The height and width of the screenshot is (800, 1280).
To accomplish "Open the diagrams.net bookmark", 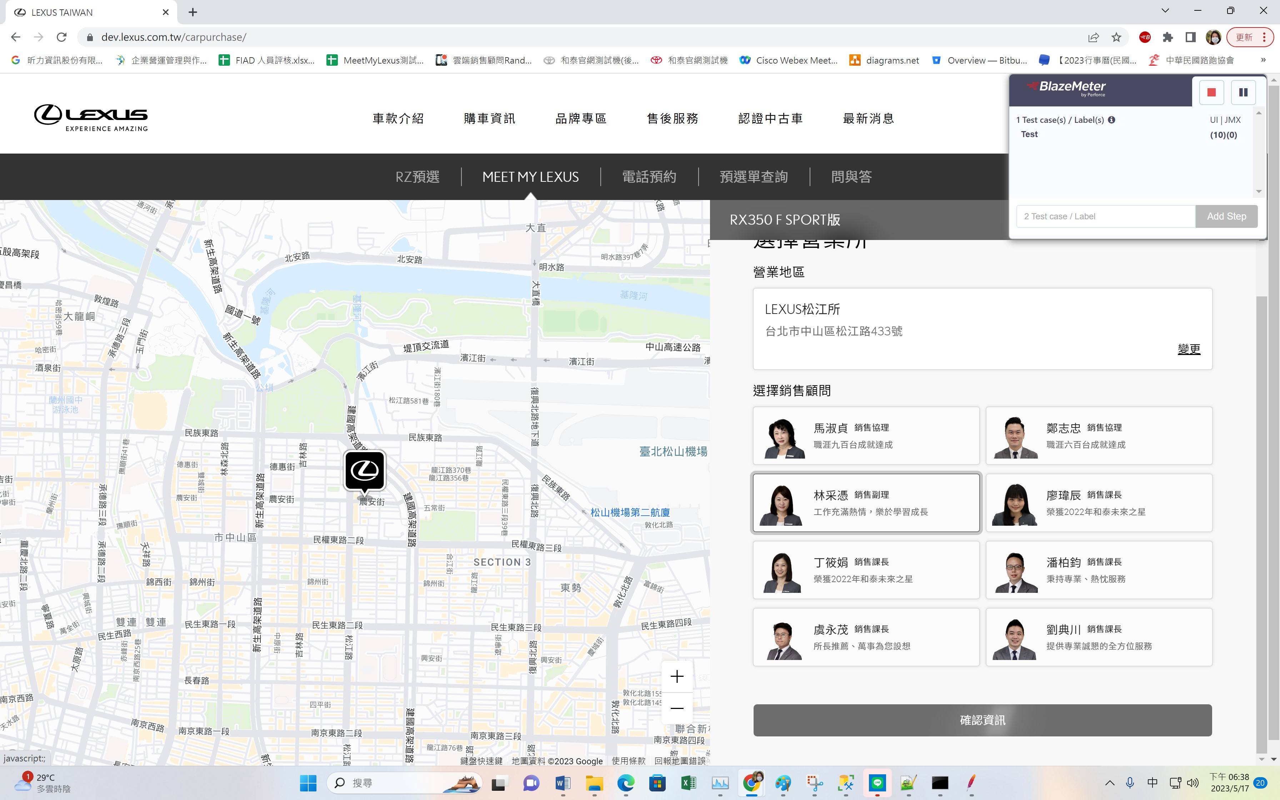I will [884, 60].
